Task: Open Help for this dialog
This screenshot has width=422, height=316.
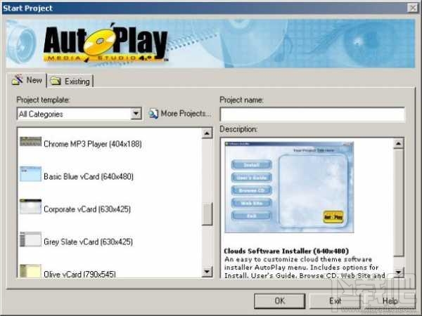Action: tap(390, 301)
